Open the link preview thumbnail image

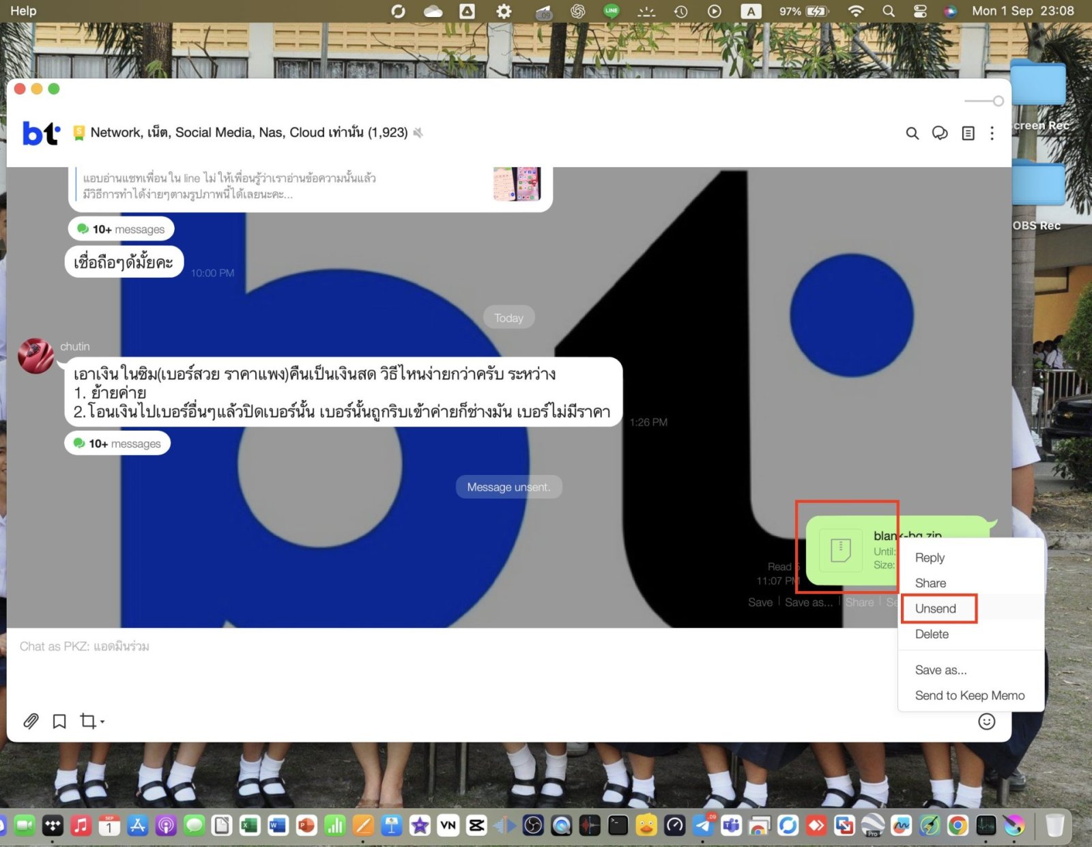(517, 184)
